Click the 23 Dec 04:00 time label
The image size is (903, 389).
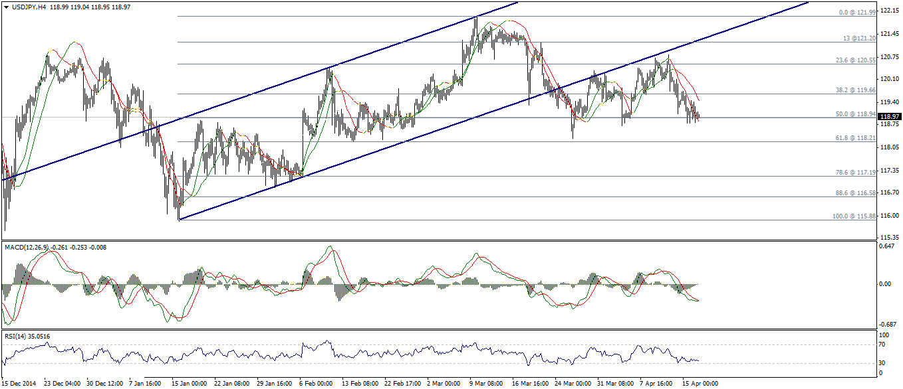click(x=63, y=383)
